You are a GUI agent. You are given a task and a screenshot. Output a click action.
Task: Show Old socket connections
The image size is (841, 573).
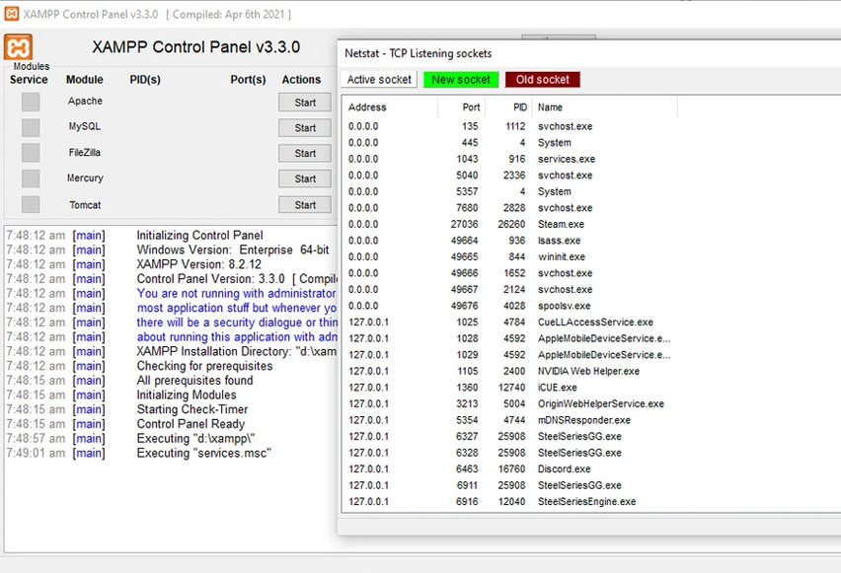pyautogui.click(x=541, y=79)
